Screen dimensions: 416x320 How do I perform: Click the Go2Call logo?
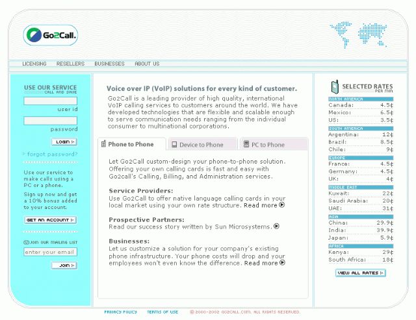(x=51, y=35)
